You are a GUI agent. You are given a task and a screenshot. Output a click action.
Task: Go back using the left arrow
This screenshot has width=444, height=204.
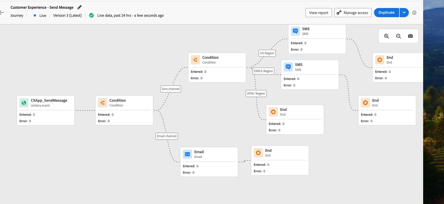click(2, 13)
